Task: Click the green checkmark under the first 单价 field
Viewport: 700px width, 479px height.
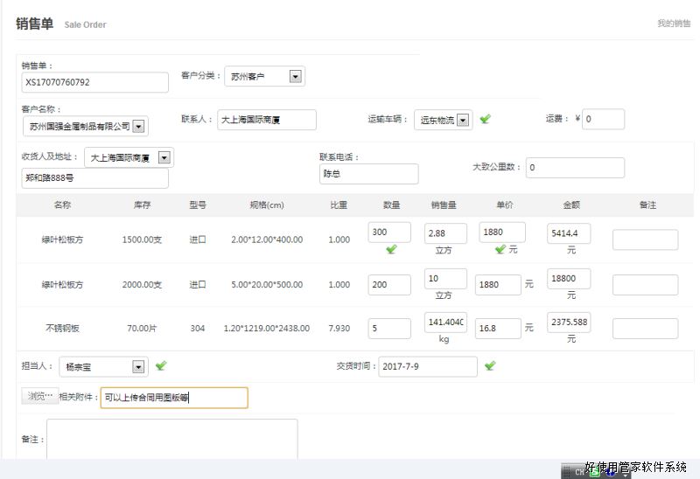Action: coord(500,249)
